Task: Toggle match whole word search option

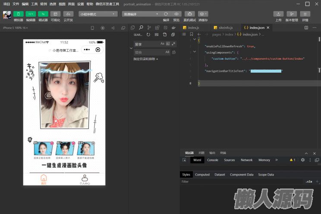Action: (168, 44)
